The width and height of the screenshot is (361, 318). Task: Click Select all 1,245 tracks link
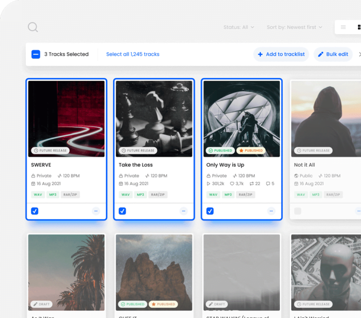pyautogui.click(x=133, y=54)
